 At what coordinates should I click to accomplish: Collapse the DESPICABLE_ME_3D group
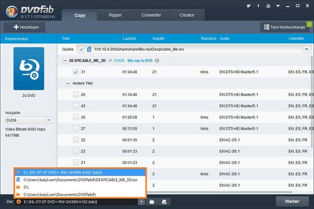coord(65,61)
